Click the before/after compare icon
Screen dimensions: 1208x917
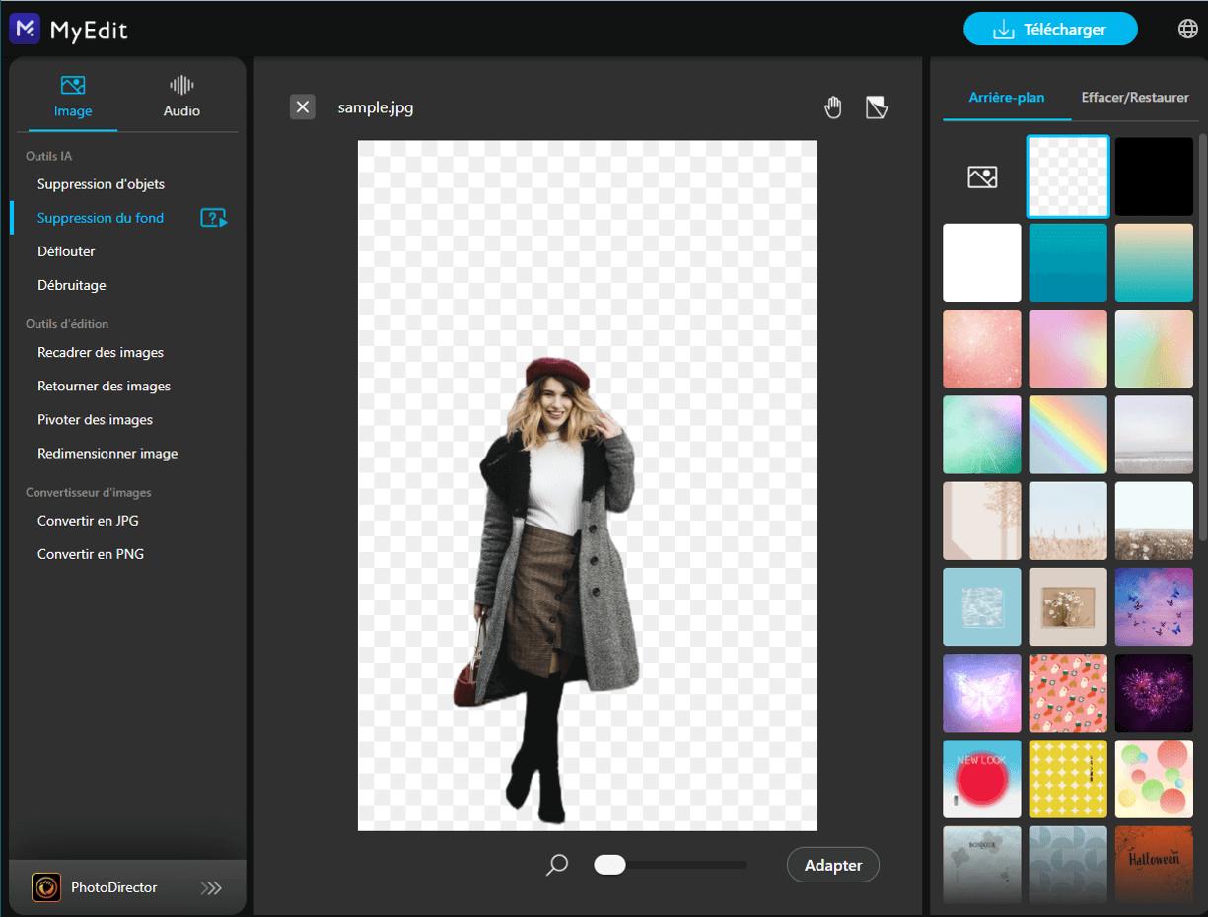tap(876, 106)
